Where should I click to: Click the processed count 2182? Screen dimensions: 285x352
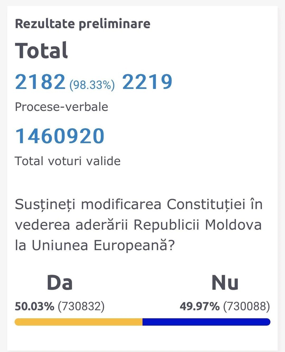[x=40, y=82]
